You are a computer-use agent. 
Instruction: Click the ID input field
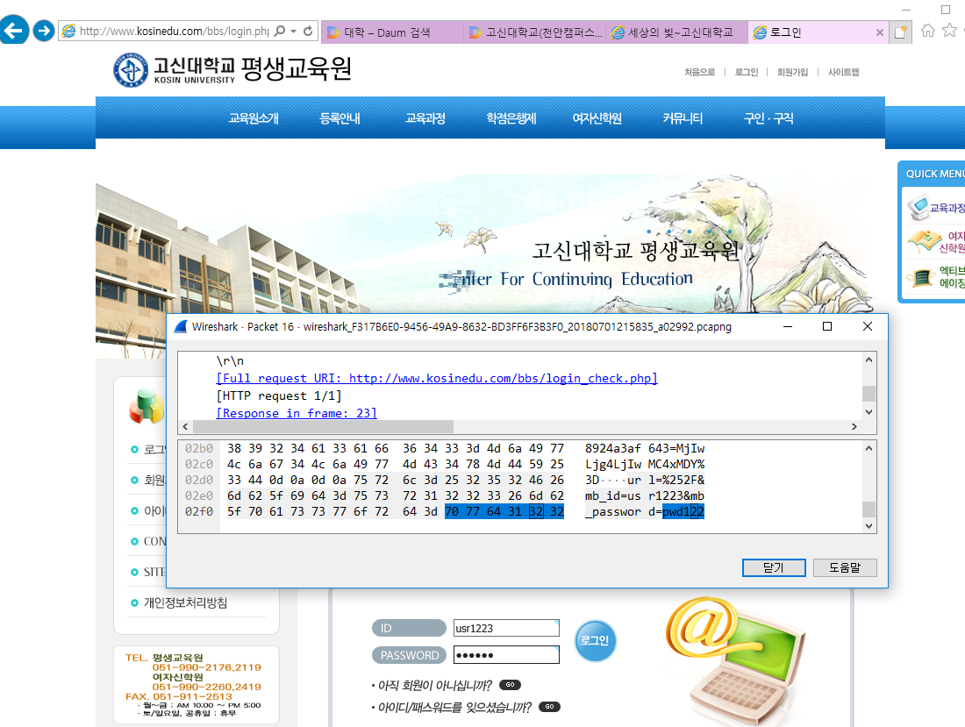pyautogui.click(x=506, y=628)
